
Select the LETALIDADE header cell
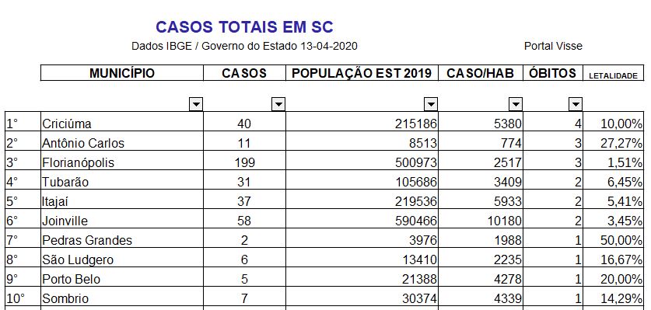[x=613, y=73]
